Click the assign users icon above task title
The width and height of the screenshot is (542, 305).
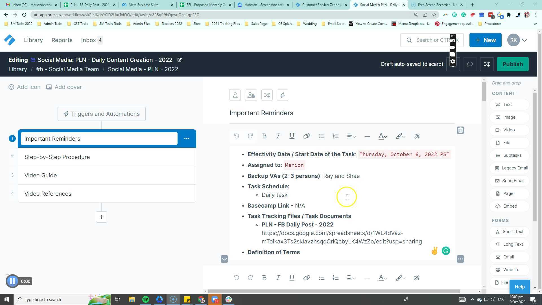(235, 95)
